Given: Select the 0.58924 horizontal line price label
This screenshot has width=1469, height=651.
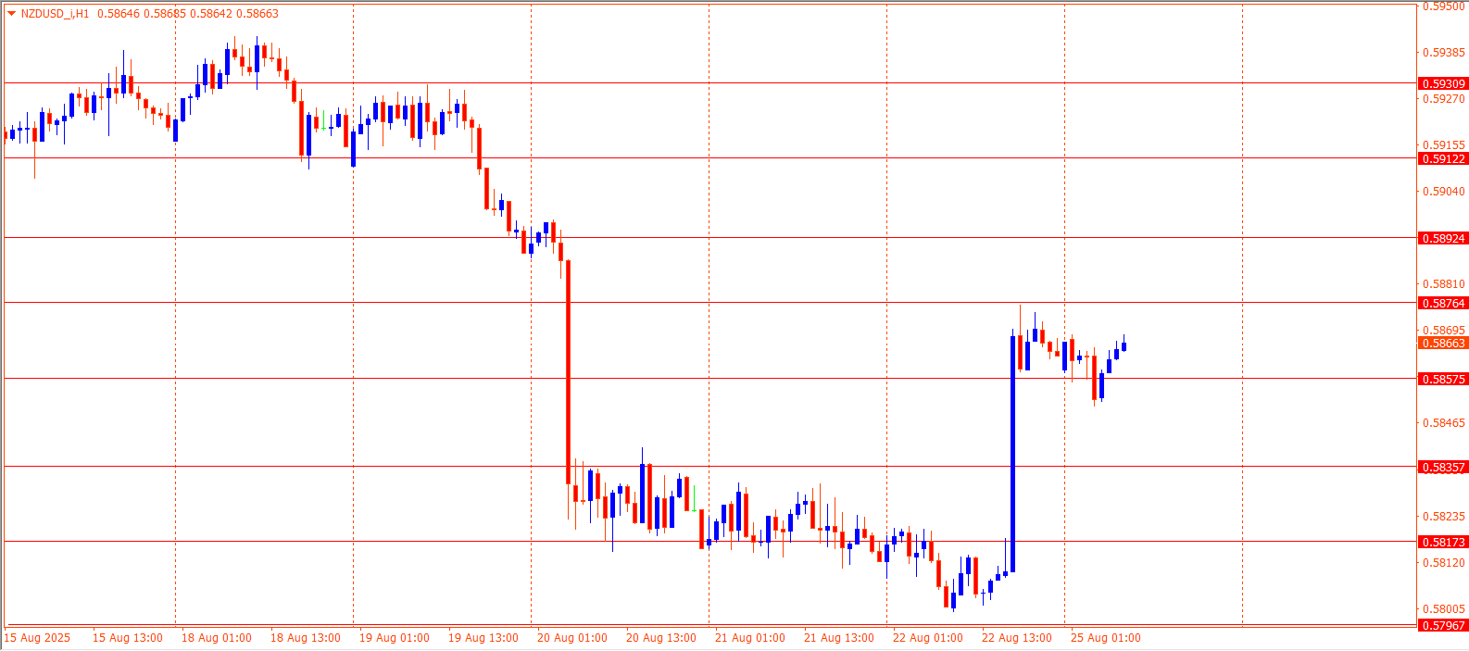Looking at the screenshot, I should click(1443, 238).
